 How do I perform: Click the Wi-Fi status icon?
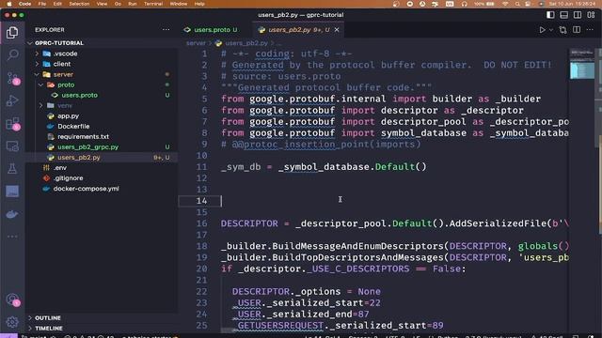505,4
